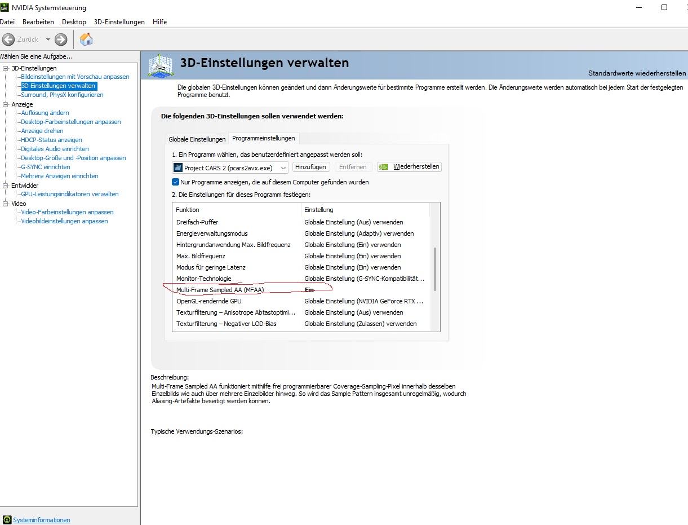Select the Dreifach-Puffer row
The width and height of the screenshot is (688, 525).
click(301, 222)
